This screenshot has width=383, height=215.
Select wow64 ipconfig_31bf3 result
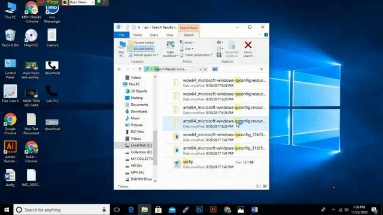click(x=214, y=137)
